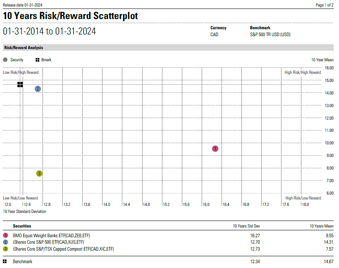Click the S&P 500 TR USD benchmark value
The height and width of the screenshot is (268, 339).
point(270,34)
